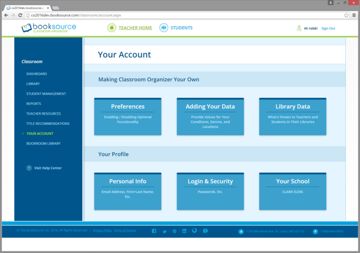The height and width of the screenshot is (253, 360).
Task: Click the Students people icon
Action: (x=164, y=28)
